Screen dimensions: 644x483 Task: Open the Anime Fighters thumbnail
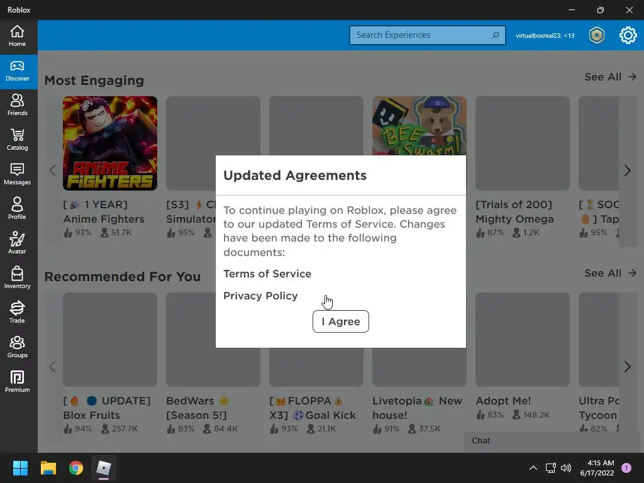(x=110, y=143)
